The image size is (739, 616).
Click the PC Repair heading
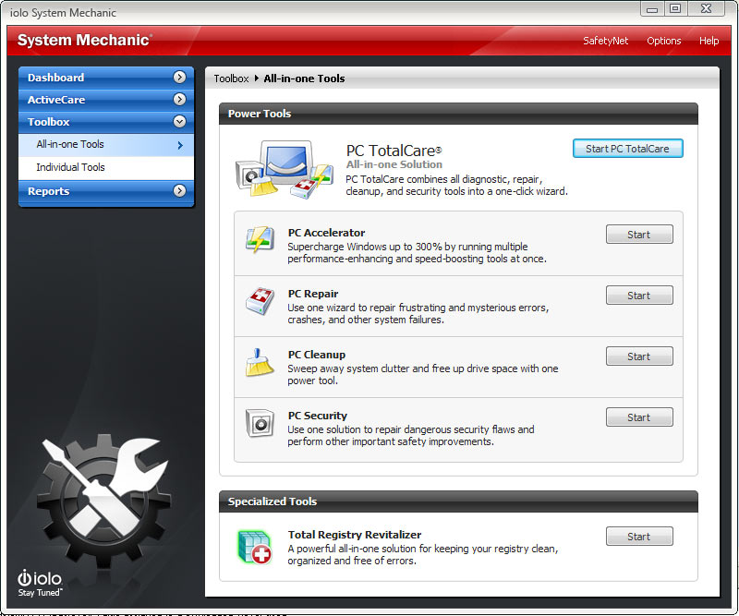(313, 294)
